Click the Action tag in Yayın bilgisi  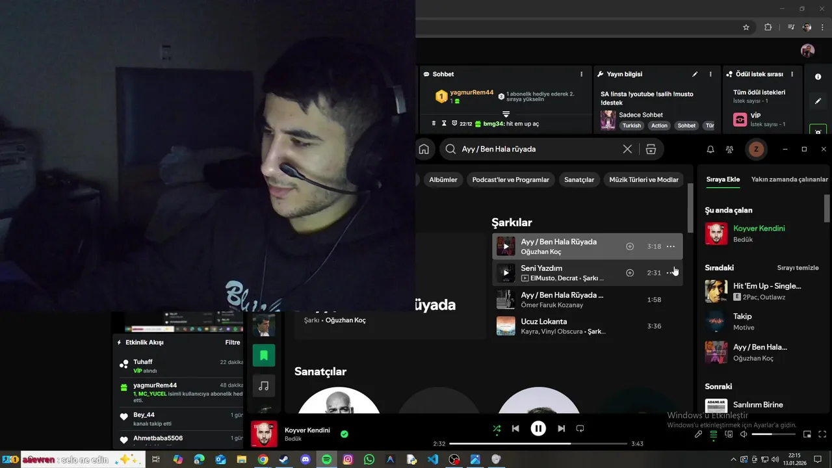659,125
